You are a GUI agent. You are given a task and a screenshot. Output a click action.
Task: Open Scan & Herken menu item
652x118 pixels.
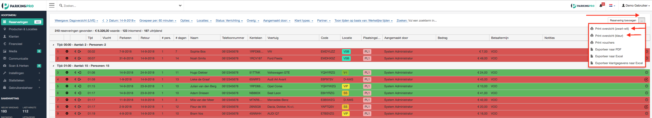click(x=19, y=66)
